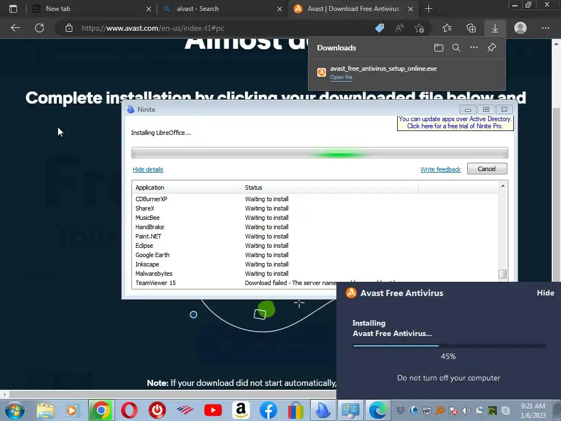Close the alvast - Search tab
This screenshot has height=421, width=561.
pos(280,9)
